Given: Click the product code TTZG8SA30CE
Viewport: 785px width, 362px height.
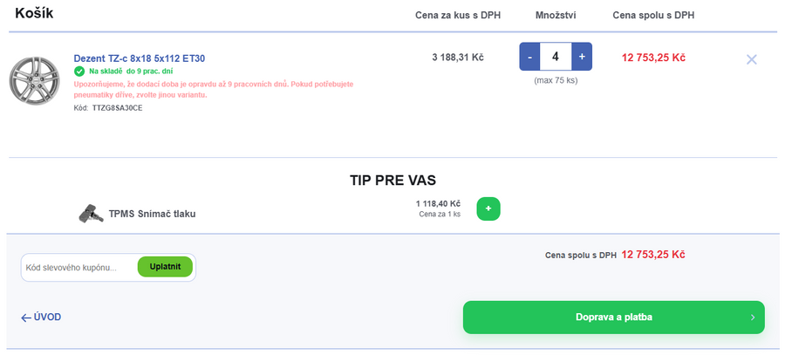Looking at the screenshot, I should pyautogui.click(x=117, y=108).
